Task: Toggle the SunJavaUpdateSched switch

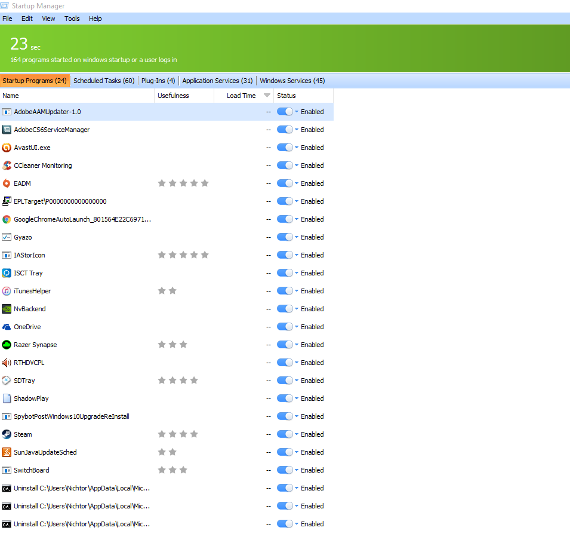Action: click(x=285, y=452)
